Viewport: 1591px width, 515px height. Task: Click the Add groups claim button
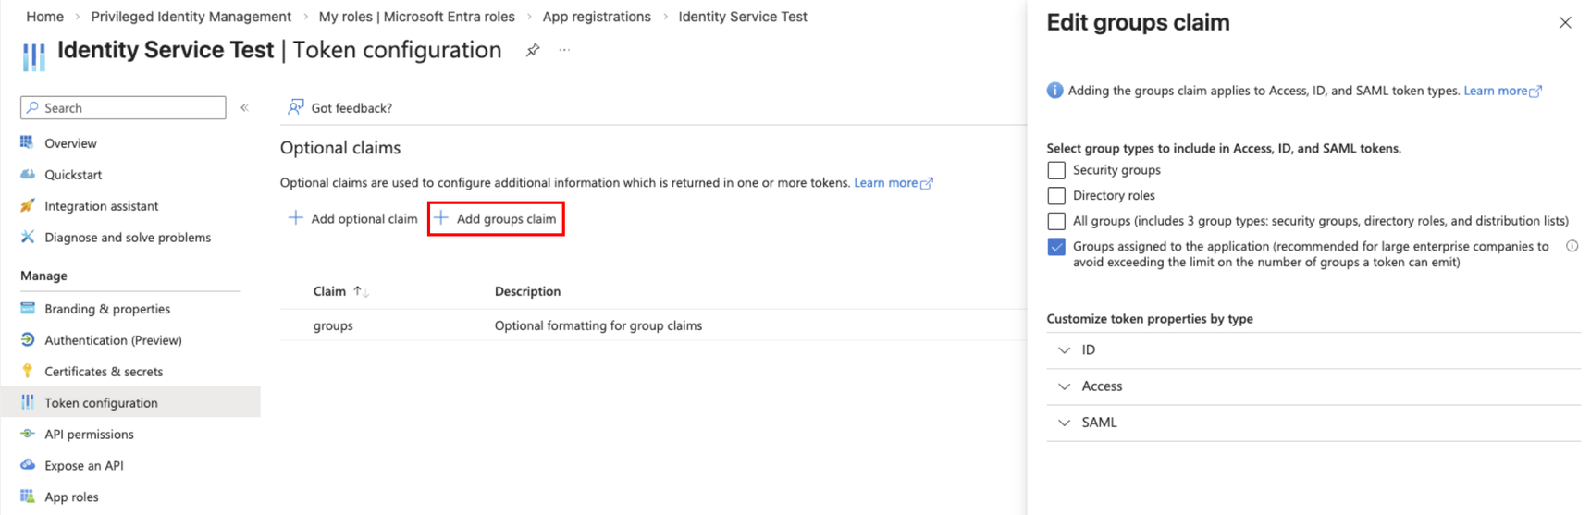[497, 219]
